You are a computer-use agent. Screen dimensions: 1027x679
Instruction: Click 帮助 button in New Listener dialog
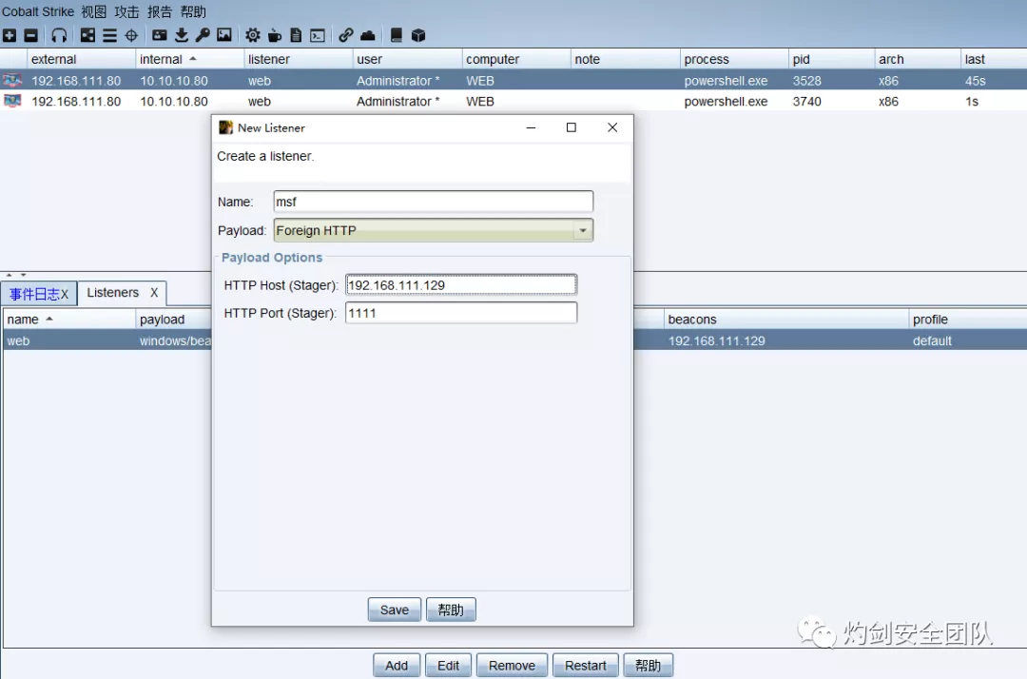tap(451, 610)
